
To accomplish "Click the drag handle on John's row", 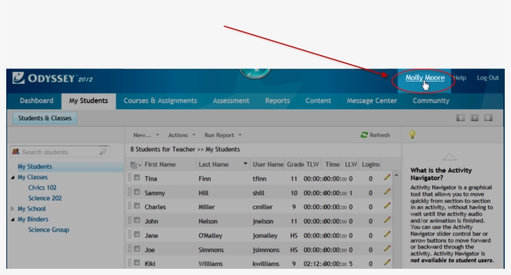I will click(x=130, y=220).
